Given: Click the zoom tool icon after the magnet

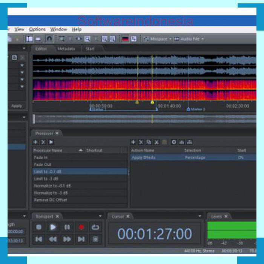Looking at the screenshot, I should coord(61,39).
